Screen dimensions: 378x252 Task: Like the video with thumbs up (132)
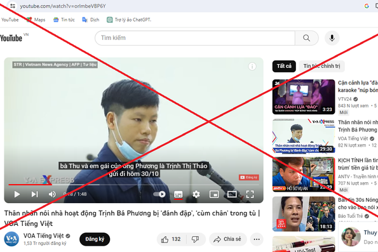point(171,239)
